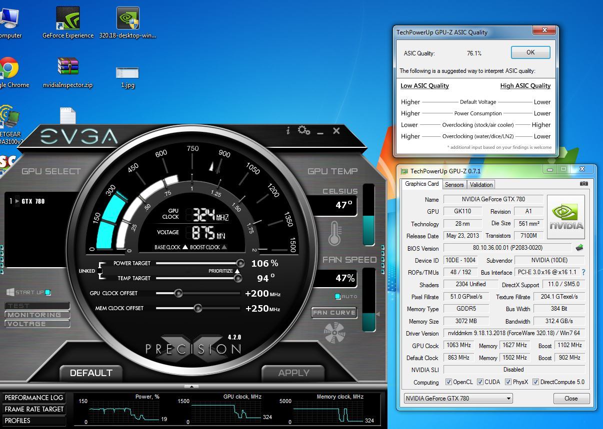603x429 pixels.
Task: Click the BIOS save chip icon
Action: coord(579,248)
